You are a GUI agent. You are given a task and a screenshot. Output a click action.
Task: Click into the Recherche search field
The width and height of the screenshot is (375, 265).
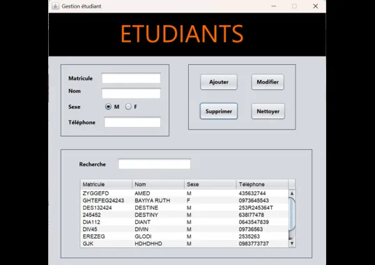pos(155,164)
